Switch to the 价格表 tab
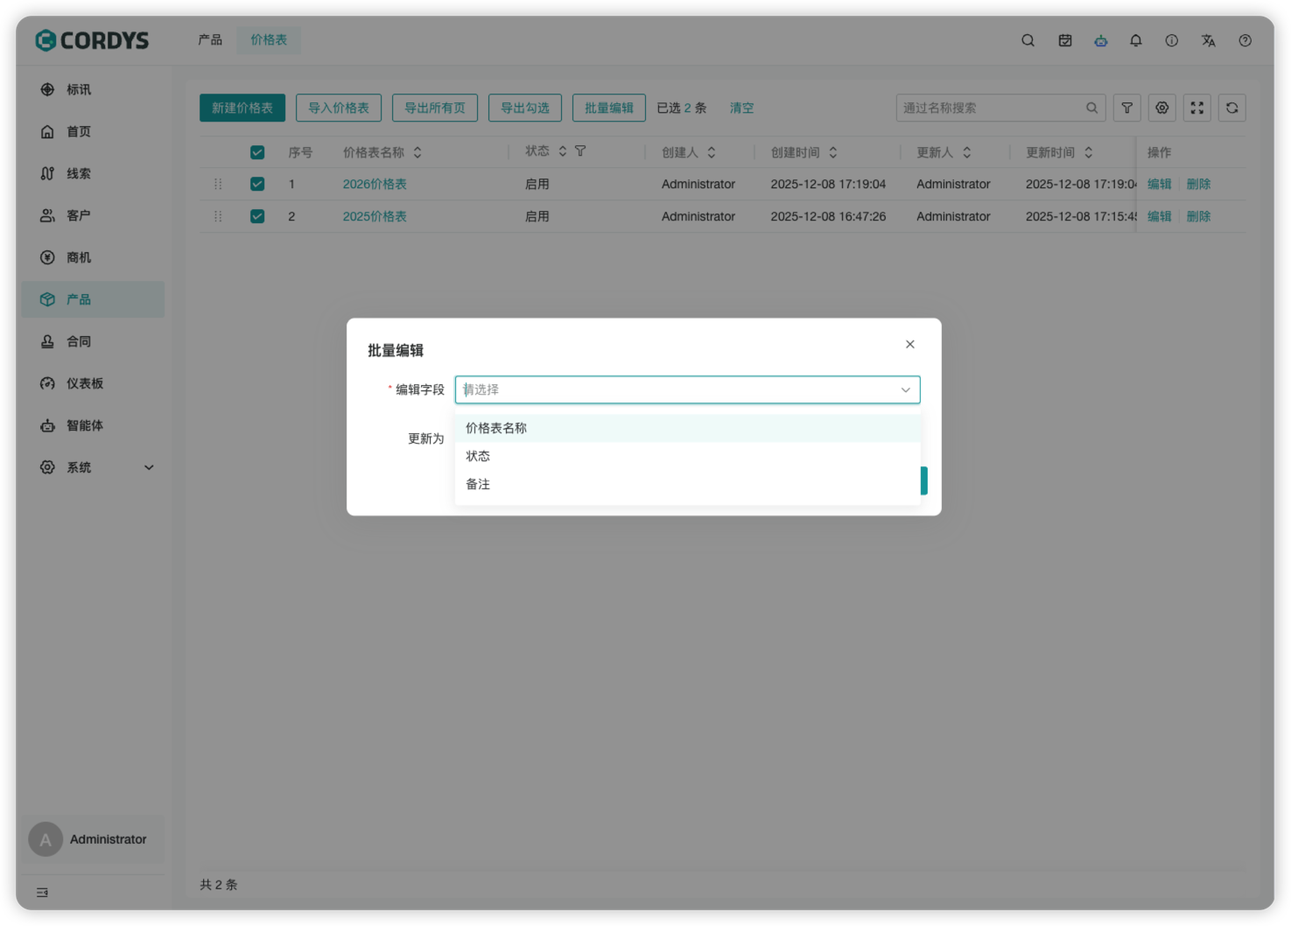The height and width of the screenshot is (926, 1291). [269, 40]
